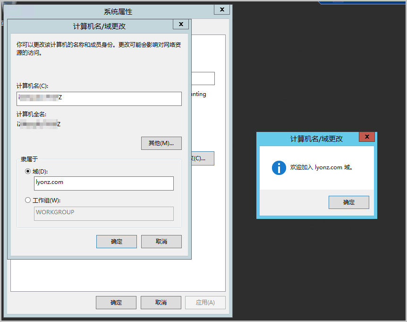Click 取消 in the 计算机名/域更改 dialog
This screenshot has width=407, height=322.
[x=161, y=242]
